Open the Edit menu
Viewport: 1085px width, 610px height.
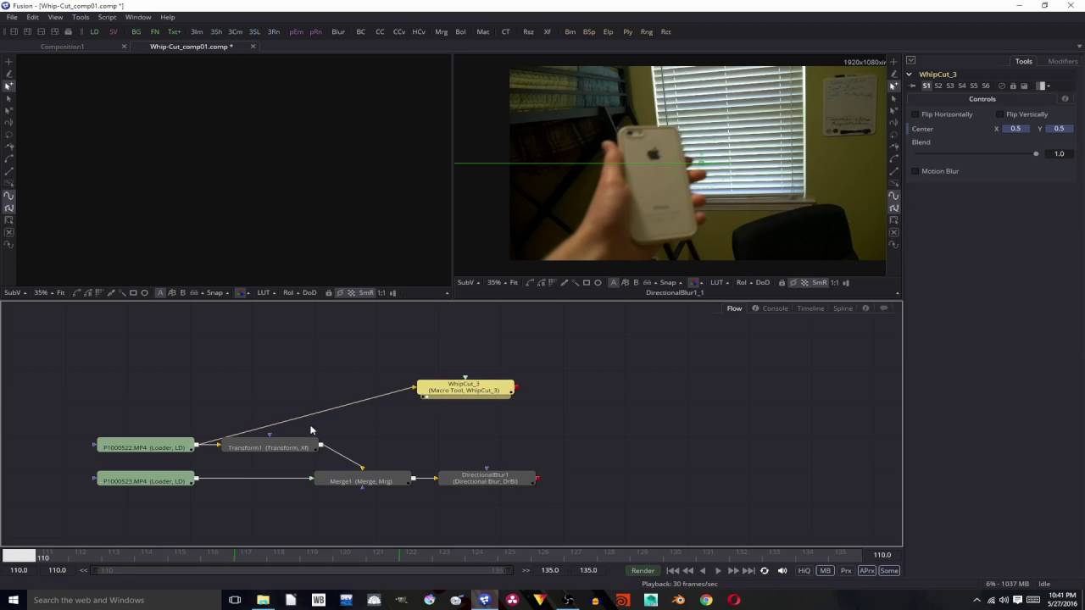32,17
